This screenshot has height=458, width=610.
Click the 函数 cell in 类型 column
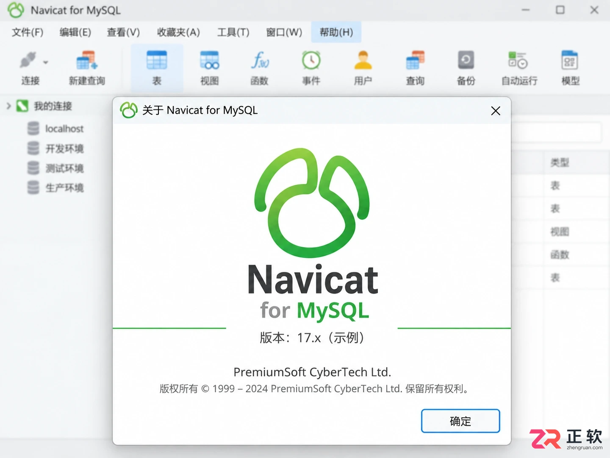[560, 254]
